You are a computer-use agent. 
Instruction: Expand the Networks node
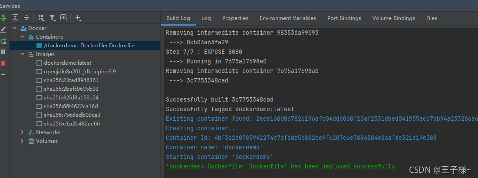22,132
